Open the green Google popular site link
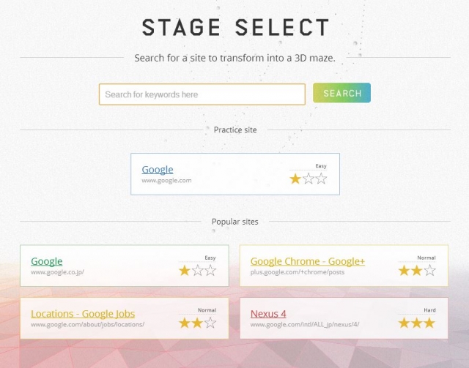469x368 pixels. [47, 261]
